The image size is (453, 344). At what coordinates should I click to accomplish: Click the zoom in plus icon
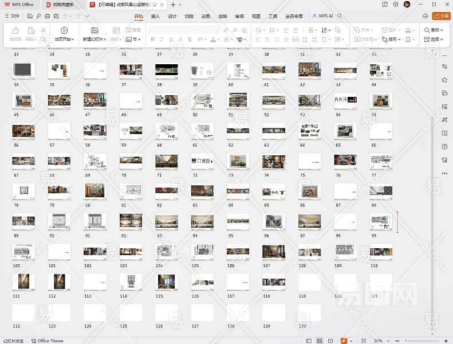[x=447, y=341]
